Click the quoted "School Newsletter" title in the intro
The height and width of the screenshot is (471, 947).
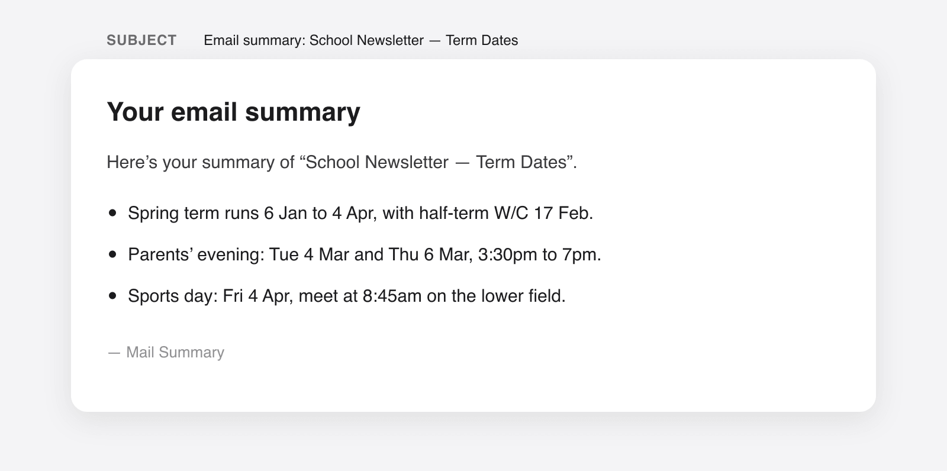[x=377, y=162]
